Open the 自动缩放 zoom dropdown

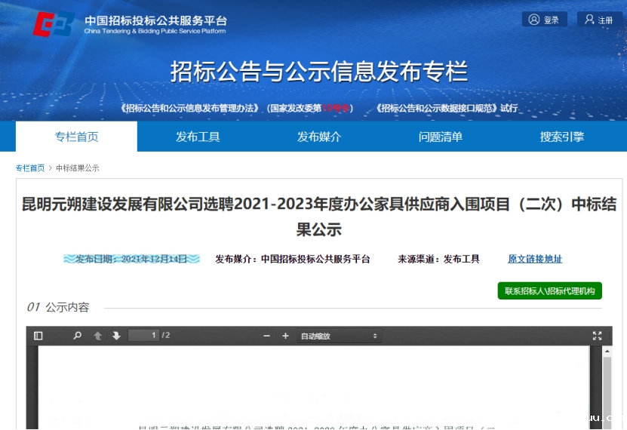pyautogui.click(x=339, y=336)
